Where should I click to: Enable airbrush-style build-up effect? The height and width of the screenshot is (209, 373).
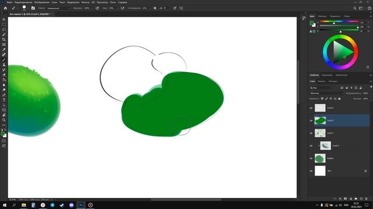(122, 8)
